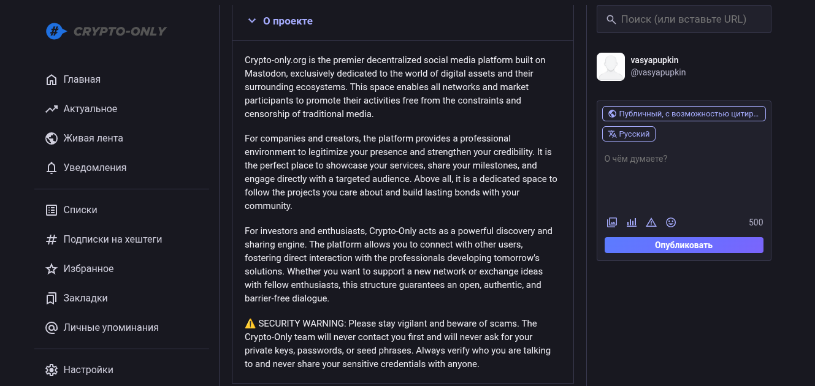Open Личные упоминания link
The width and height of the screenshot is (815, 386).
point(110,328)
